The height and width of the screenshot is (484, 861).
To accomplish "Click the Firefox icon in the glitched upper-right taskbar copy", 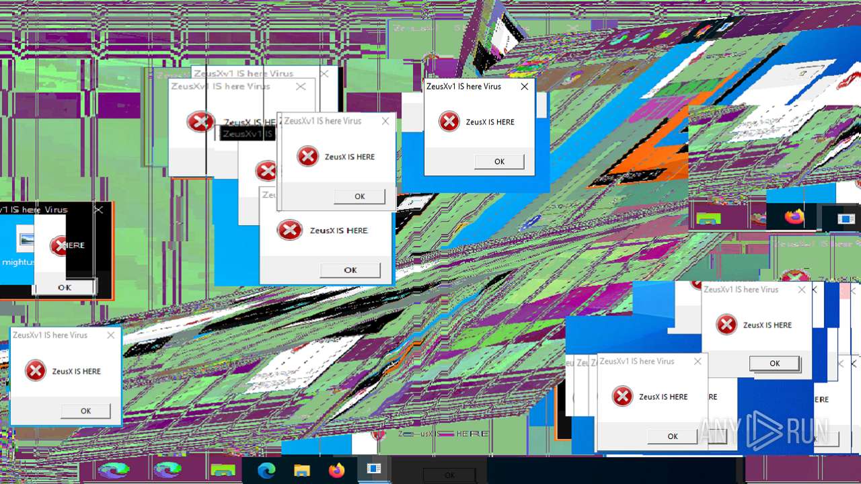I will [x=794, y=217].
